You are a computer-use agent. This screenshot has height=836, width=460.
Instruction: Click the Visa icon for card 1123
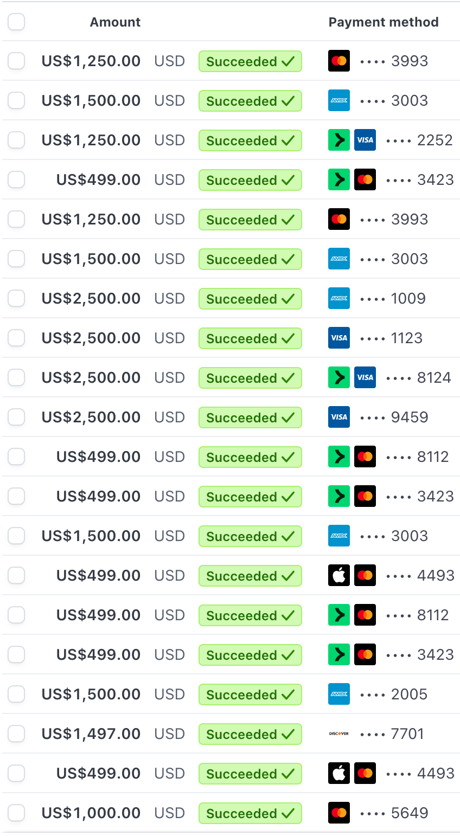[339, 338]
